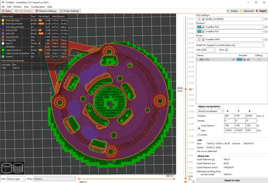Click the lock icon in Print settings dropdown
The height and width of the screenshot is (183, 268).
pos(203,19)
